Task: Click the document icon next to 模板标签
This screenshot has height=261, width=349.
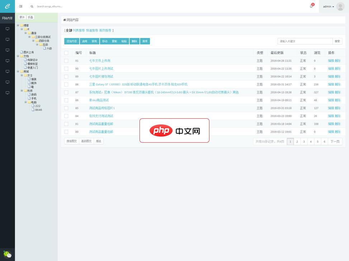Action: pos(25,64)
